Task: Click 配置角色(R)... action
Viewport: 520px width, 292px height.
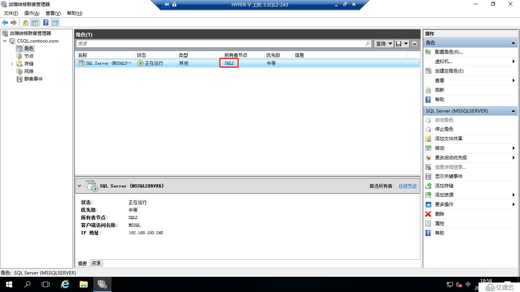Action: tap(449, 52)
